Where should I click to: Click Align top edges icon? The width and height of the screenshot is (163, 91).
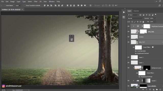tap(45, 6)
